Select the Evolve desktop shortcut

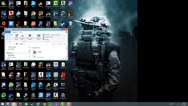point(33,24)
